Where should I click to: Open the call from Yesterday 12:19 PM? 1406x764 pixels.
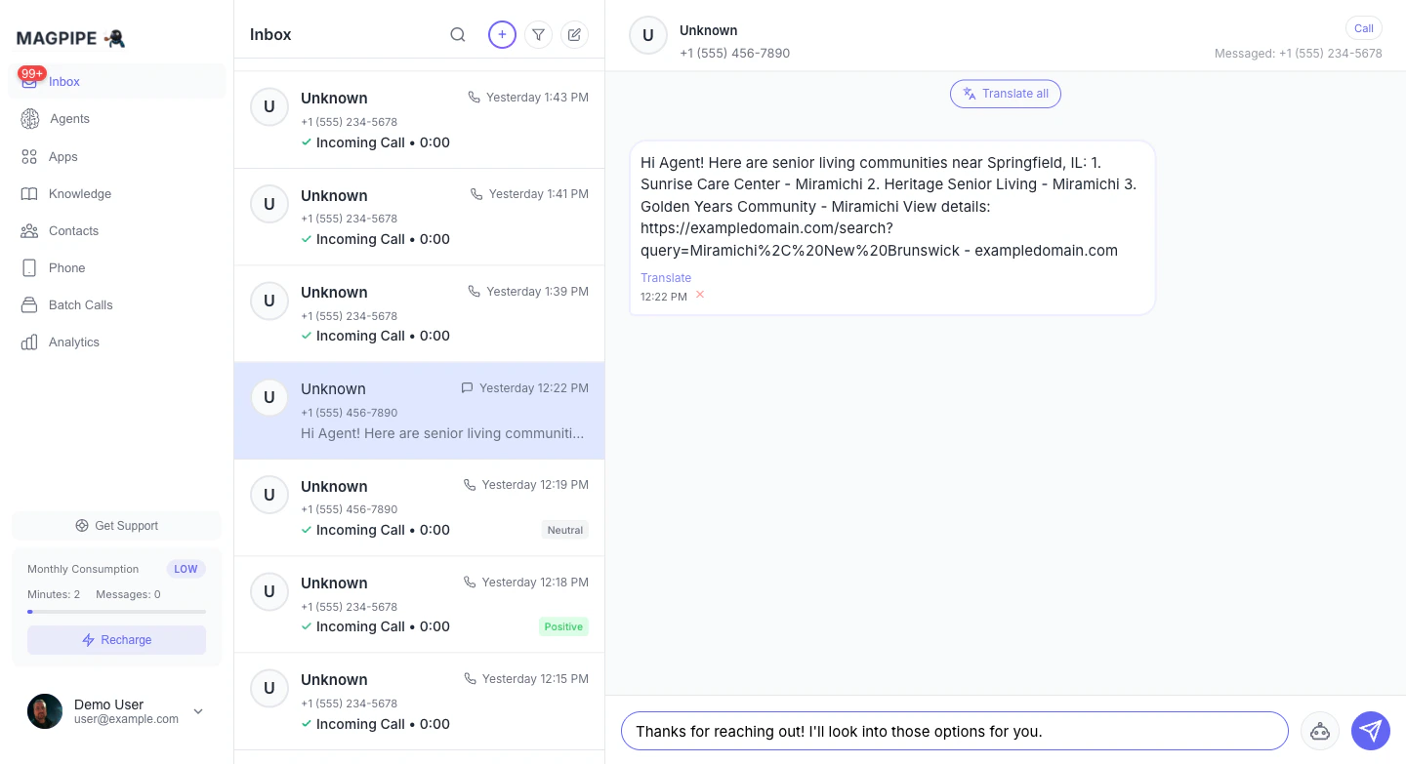tap(420, 508)
